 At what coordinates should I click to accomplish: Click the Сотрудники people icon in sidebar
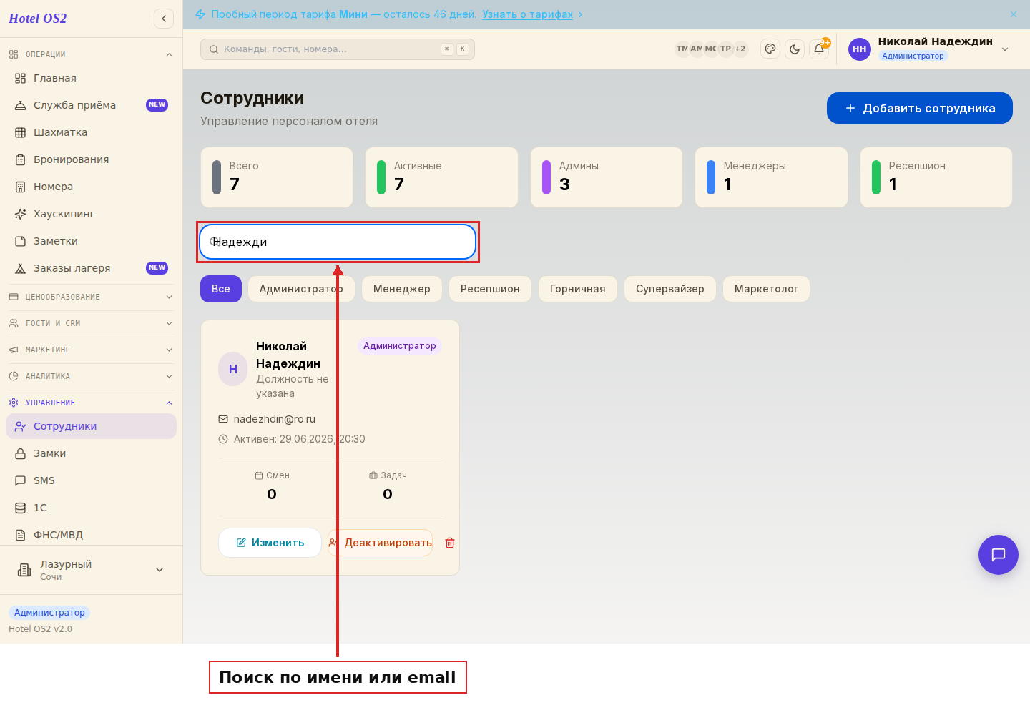21,426
